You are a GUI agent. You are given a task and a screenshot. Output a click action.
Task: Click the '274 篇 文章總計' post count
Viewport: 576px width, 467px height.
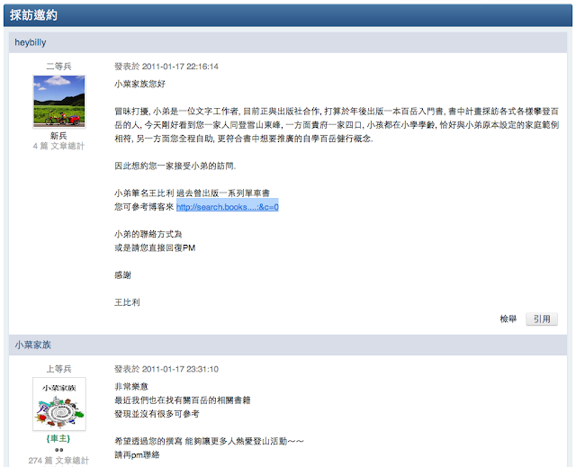tap(58, 461)
